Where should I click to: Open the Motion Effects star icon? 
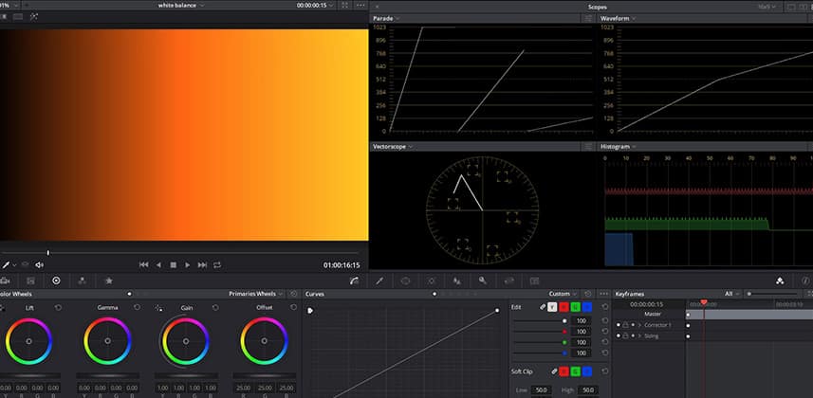coord(109,280)
